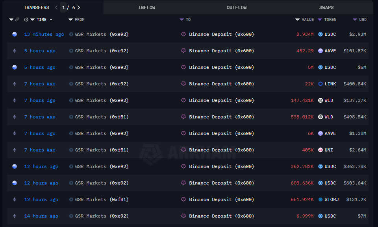Toggle the clock icon near the TIME column
This screenshot has width=378, height=227.
tap(26, 19)
